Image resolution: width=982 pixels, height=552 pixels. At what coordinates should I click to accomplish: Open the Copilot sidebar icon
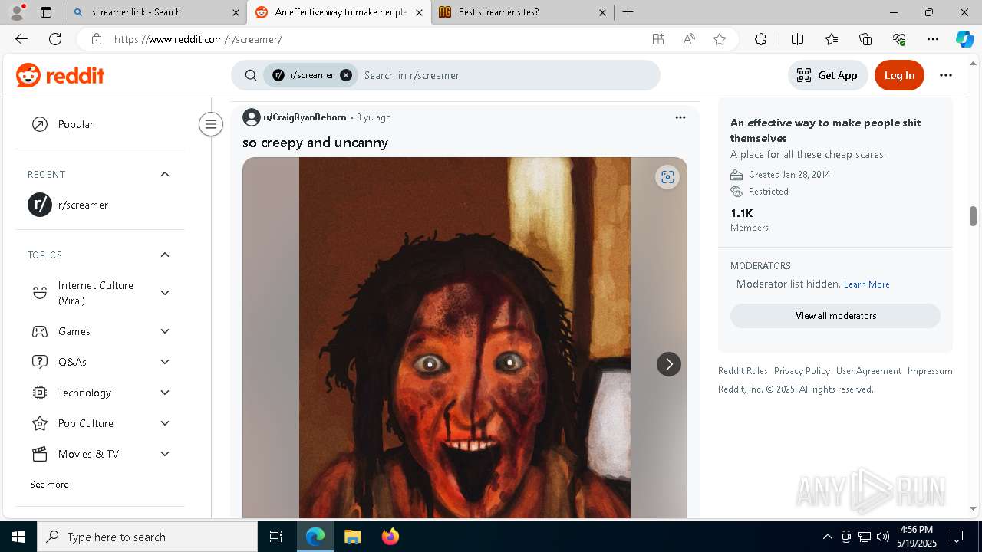pos(964,39)
